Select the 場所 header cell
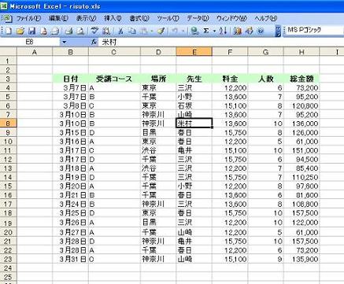The height and width of the screenshot is (284, 344). (158, 79)
